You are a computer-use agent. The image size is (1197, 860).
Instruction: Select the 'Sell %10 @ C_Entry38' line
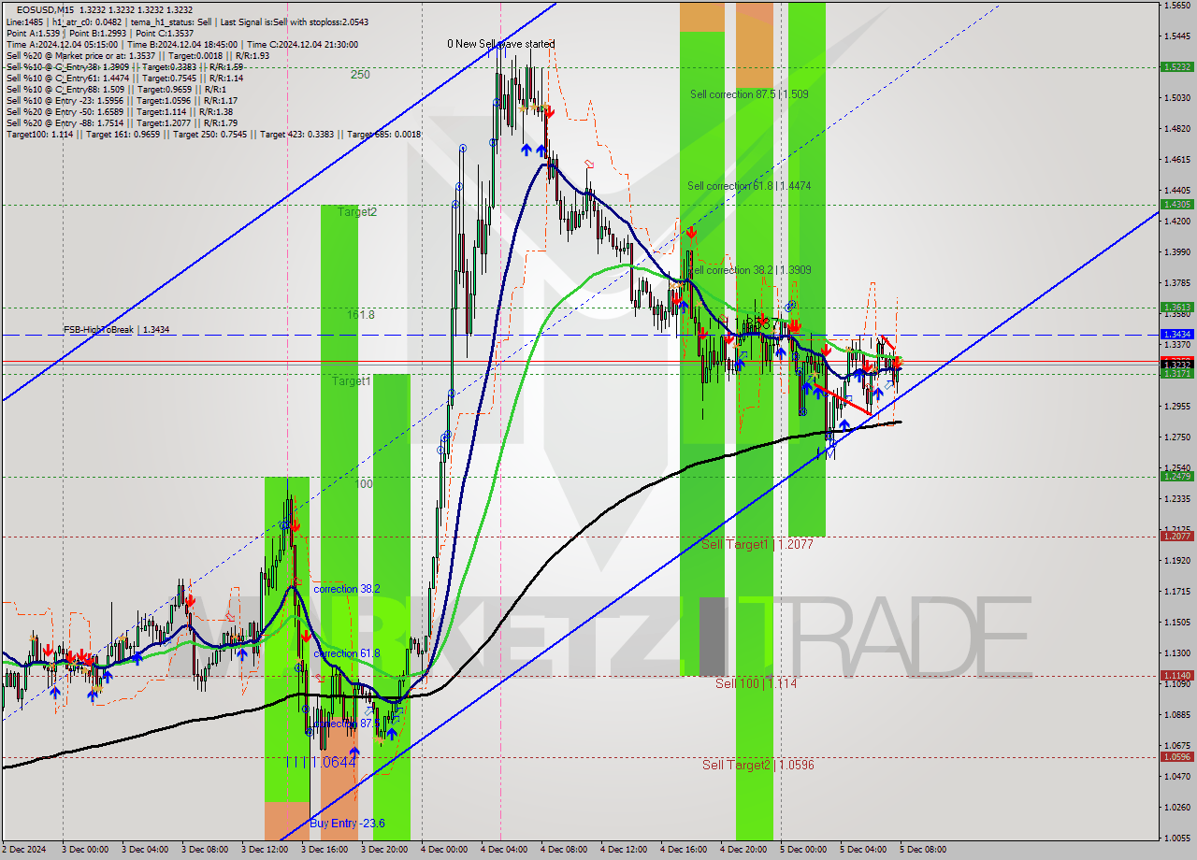click(124, 66)
